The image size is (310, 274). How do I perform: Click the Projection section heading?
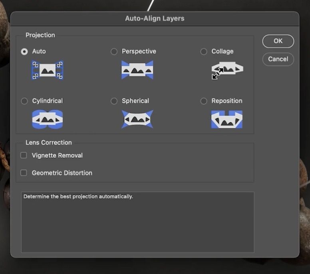[40, 35]
